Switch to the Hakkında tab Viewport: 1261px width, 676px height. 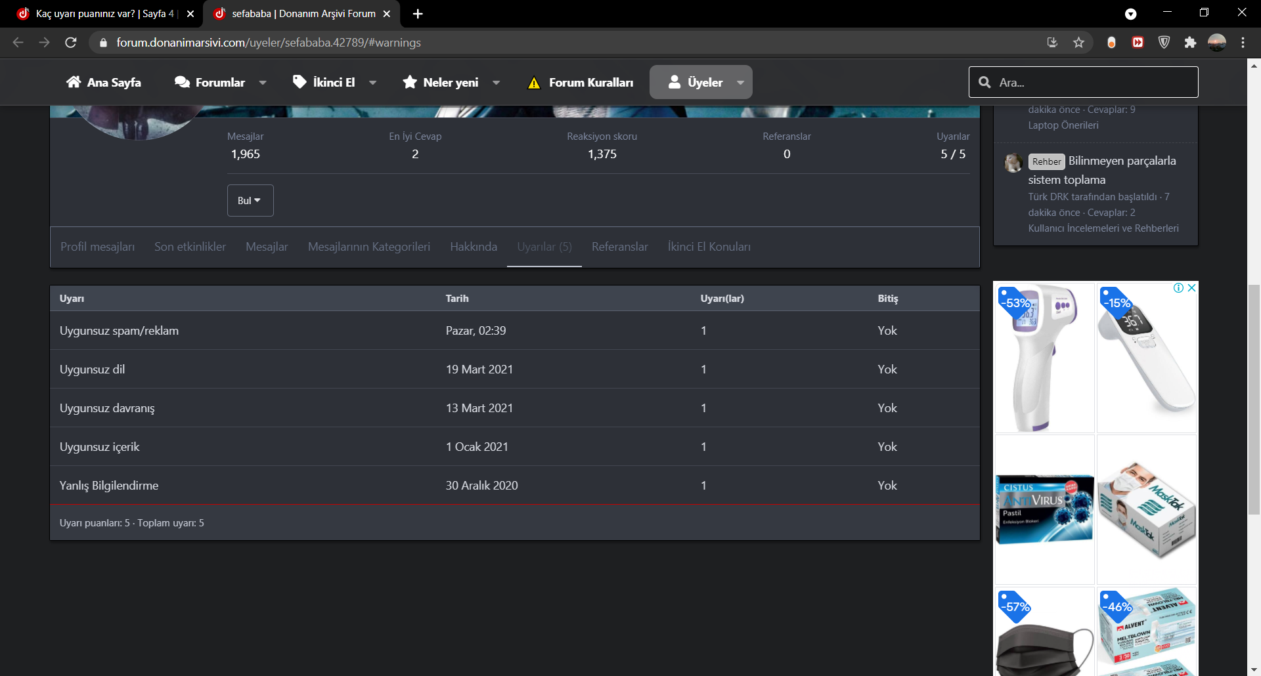point(474,247)
